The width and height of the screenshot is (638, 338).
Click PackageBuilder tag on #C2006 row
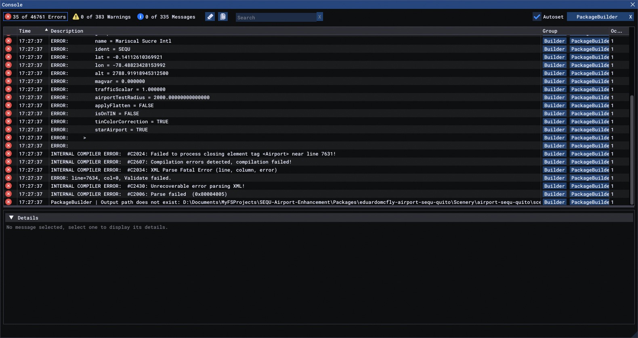[590, 194]
